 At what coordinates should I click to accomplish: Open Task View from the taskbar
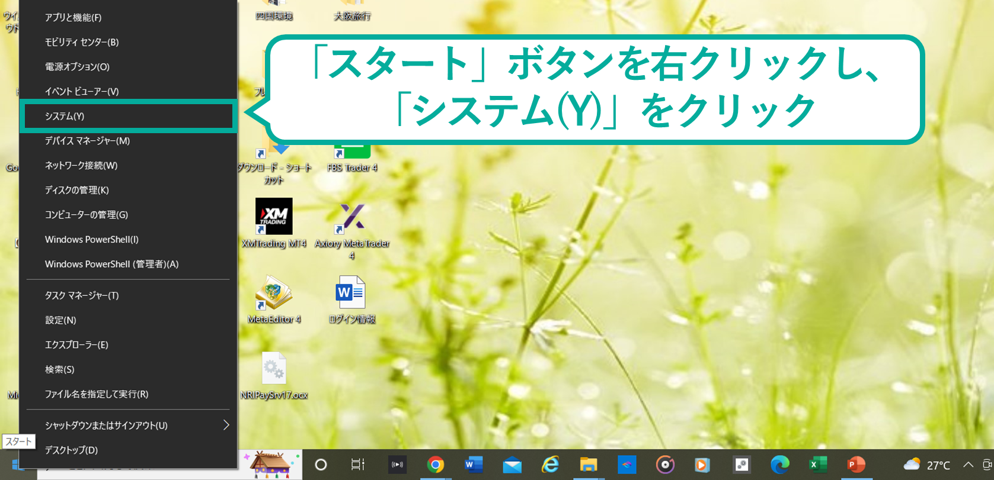tap(358, 465)
